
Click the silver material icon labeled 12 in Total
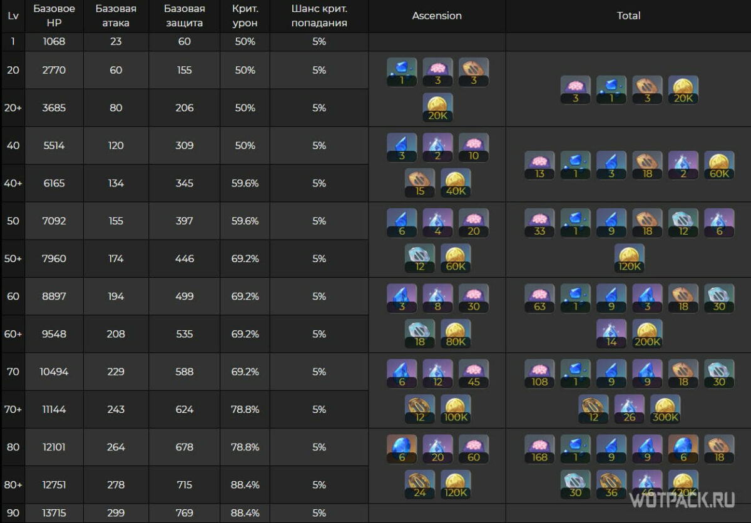683,223
